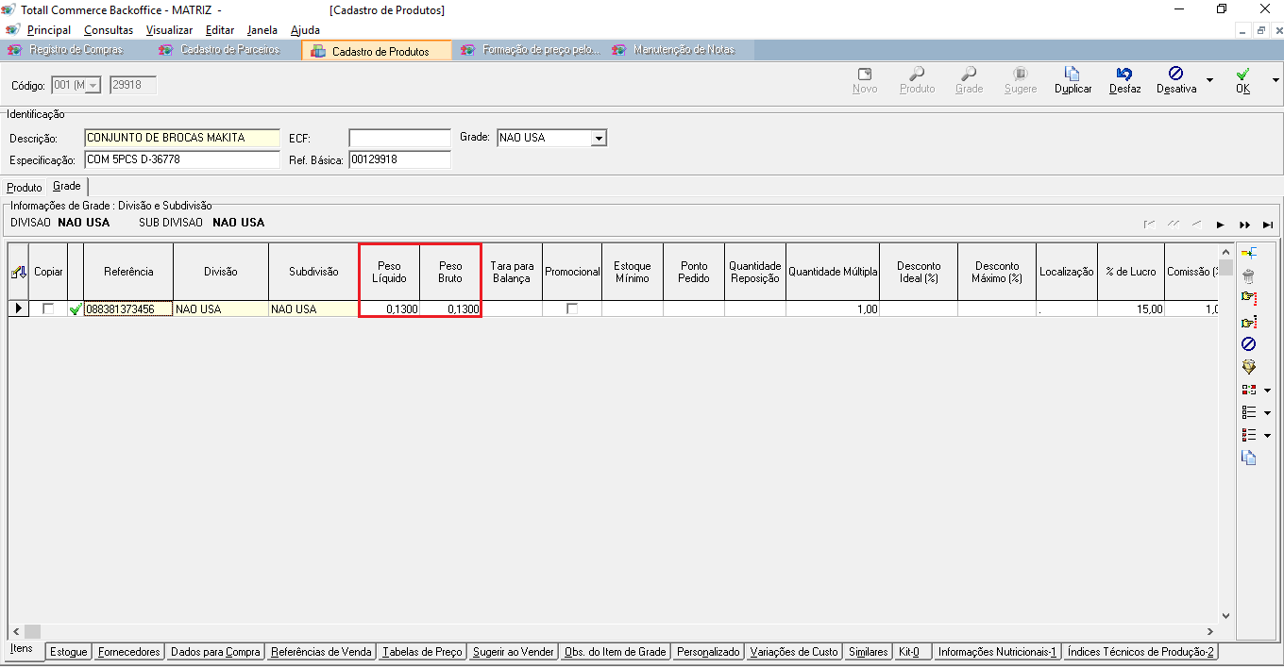The width and height of the screenshot is (1284, 667).
Task: Jump to last record navigation arrow
Action: tap(1268, 225)
